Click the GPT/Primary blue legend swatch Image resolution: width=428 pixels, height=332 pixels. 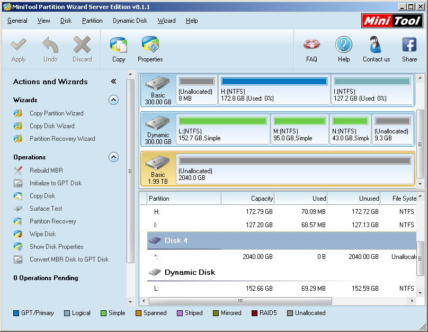(x=16, y=313)
